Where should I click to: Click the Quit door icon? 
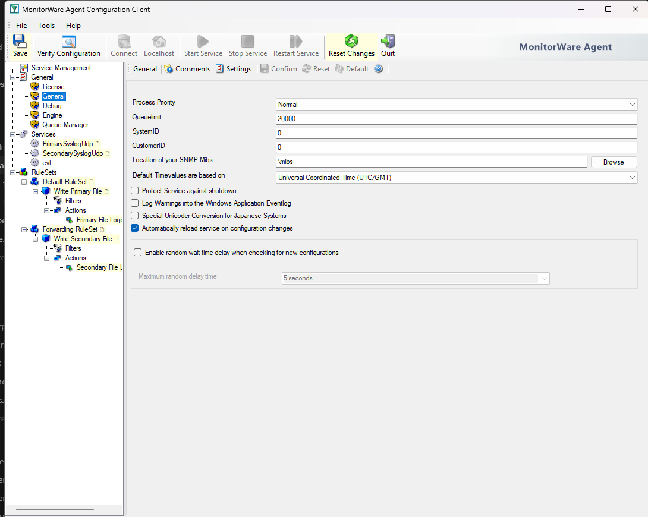[388, 41]
